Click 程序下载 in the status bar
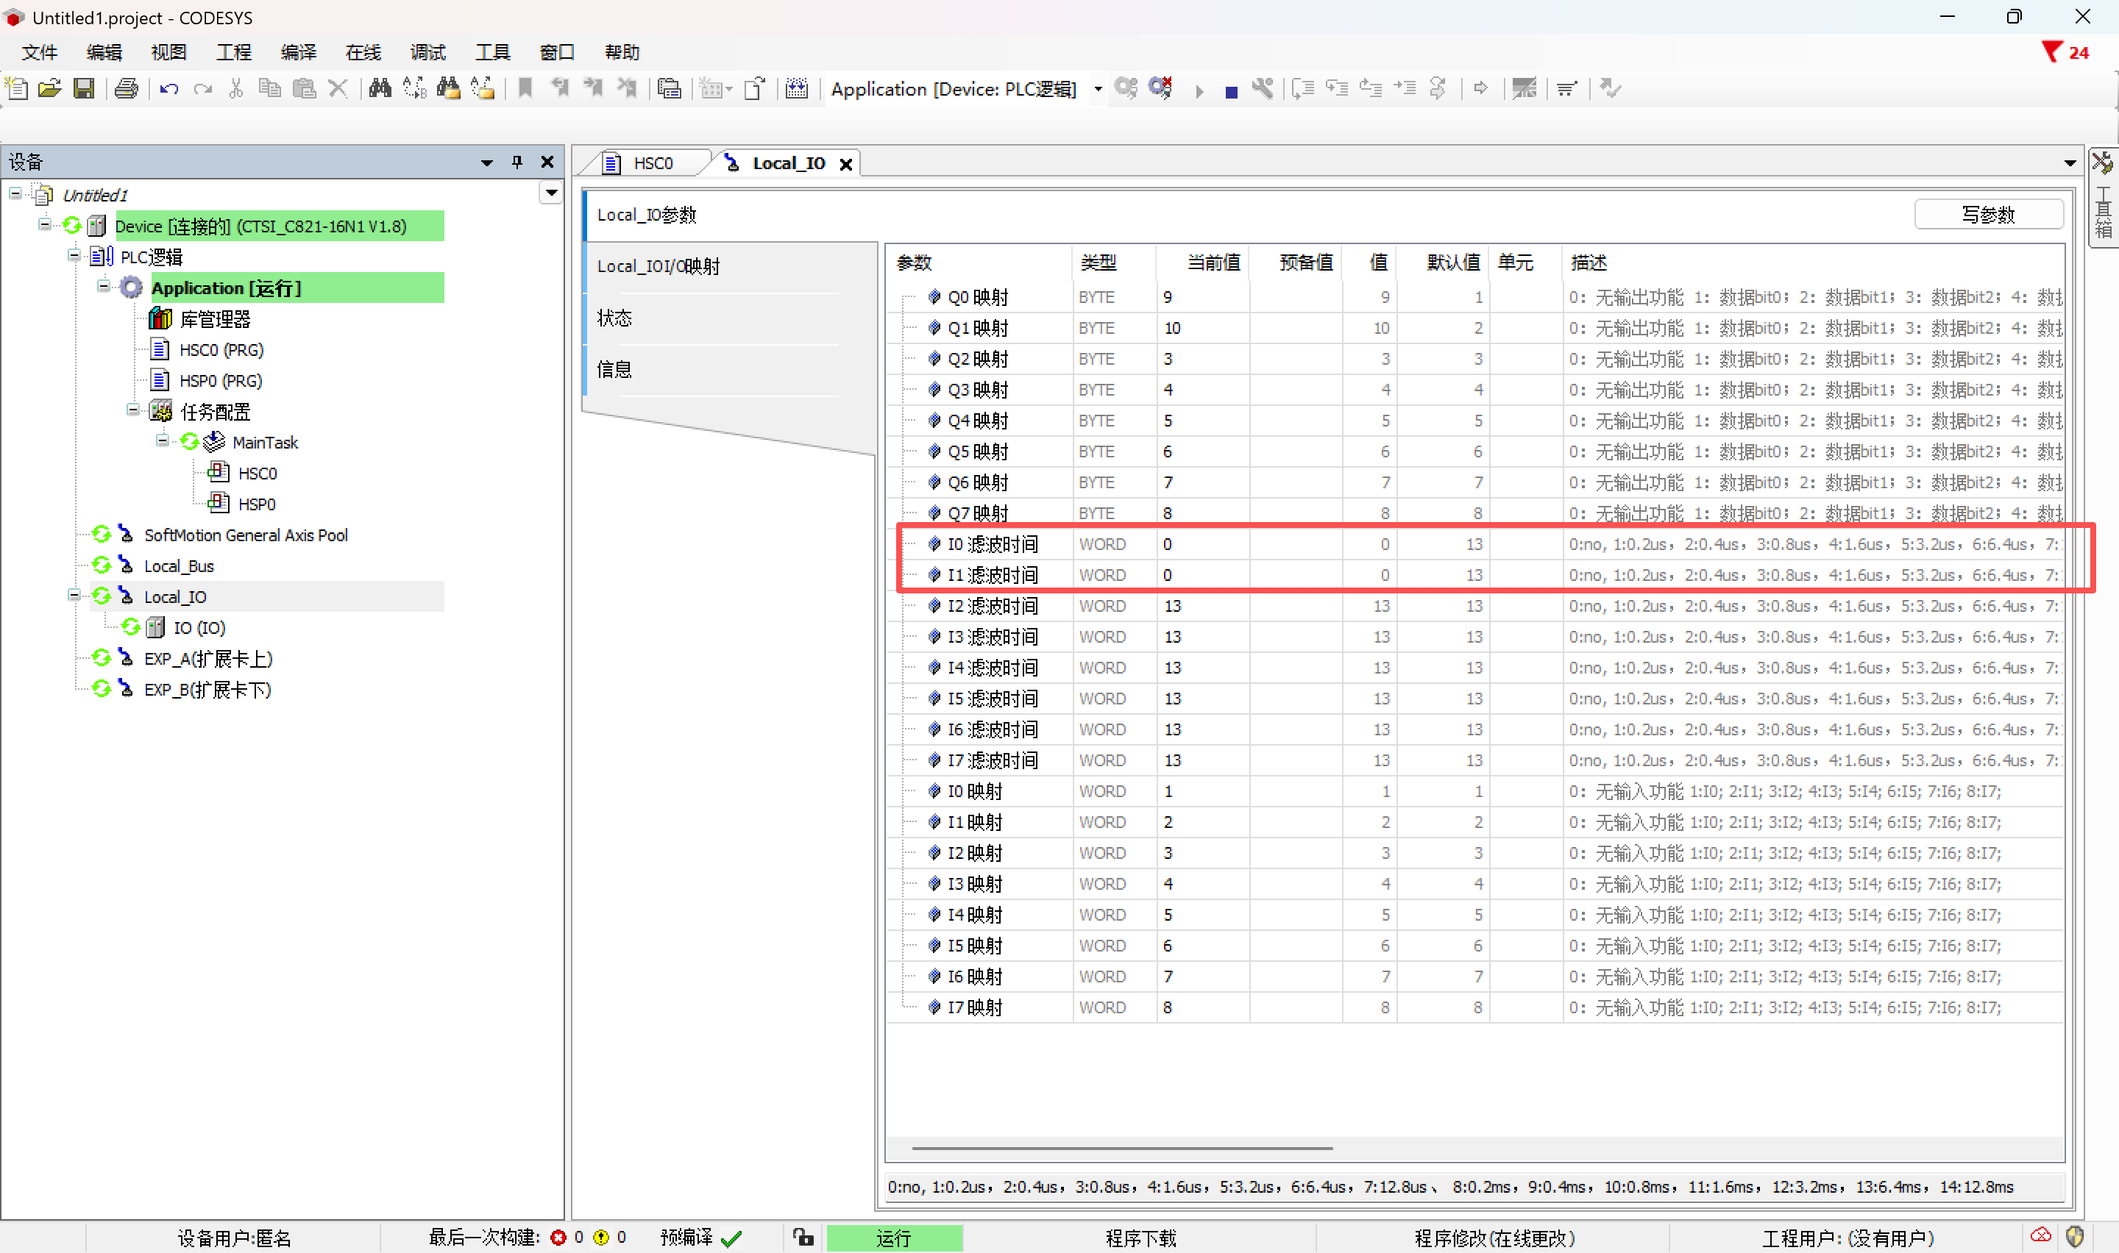2119x1253 pixels. [1140, 1238]
